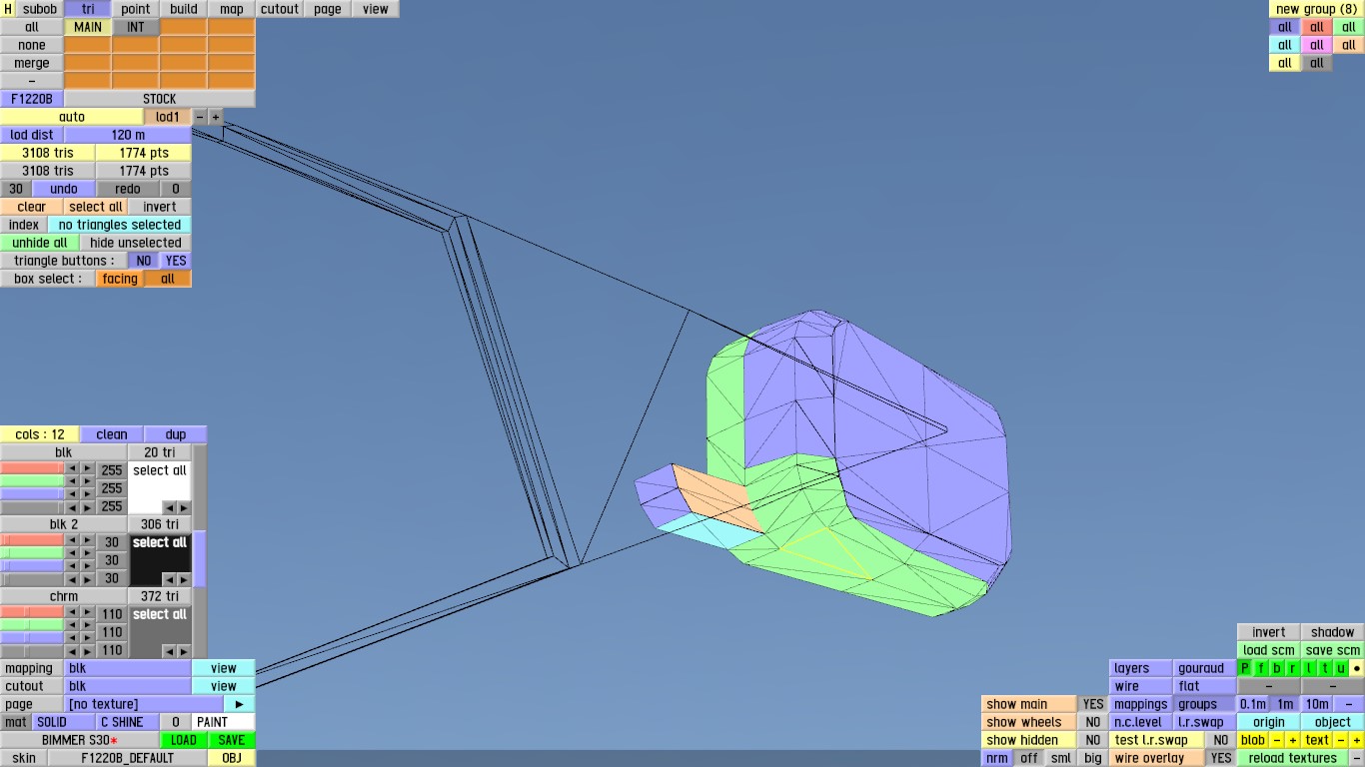The image size is (1365, 767).
Task: Increase blob size with its plus button
Action: pyautogui.click(x=1293, y=740)
